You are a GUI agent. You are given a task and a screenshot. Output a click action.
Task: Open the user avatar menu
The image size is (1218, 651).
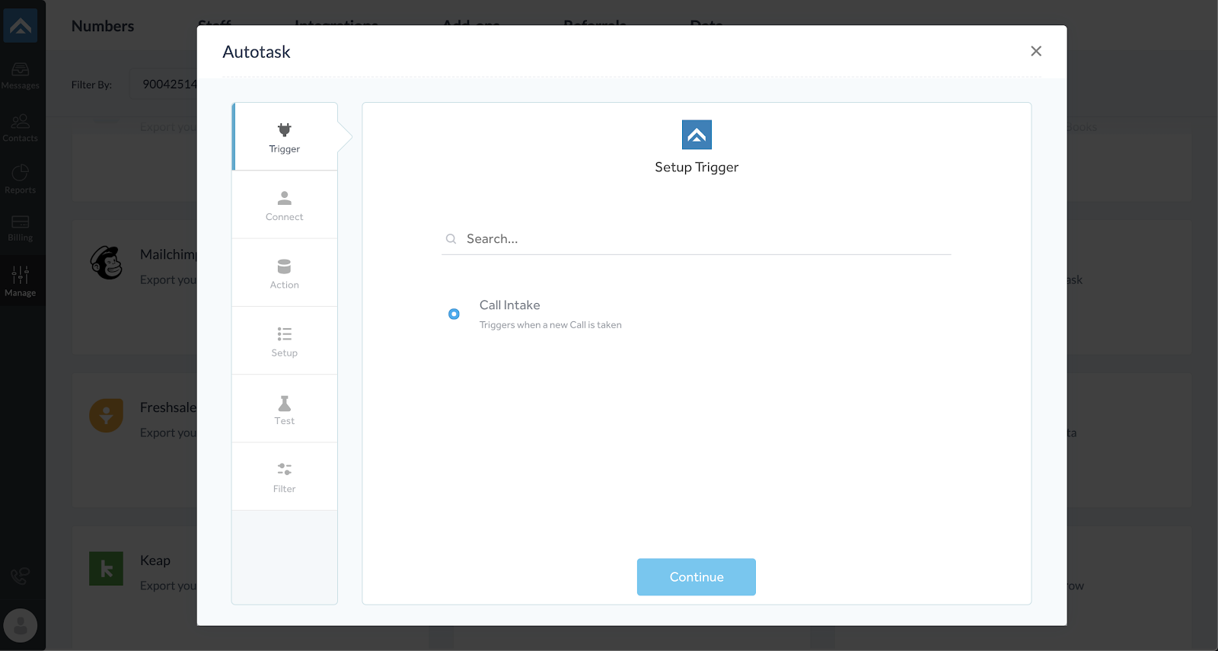(21, 626)
